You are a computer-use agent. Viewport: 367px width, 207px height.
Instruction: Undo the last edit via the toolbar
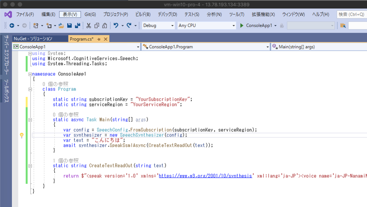(116, 26)
